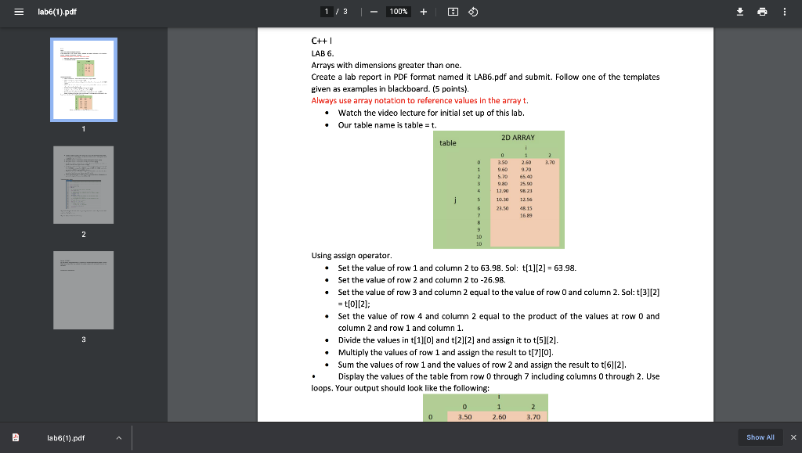Click the page number input field
Screen dimensions: 802x453
click(327, 12)
